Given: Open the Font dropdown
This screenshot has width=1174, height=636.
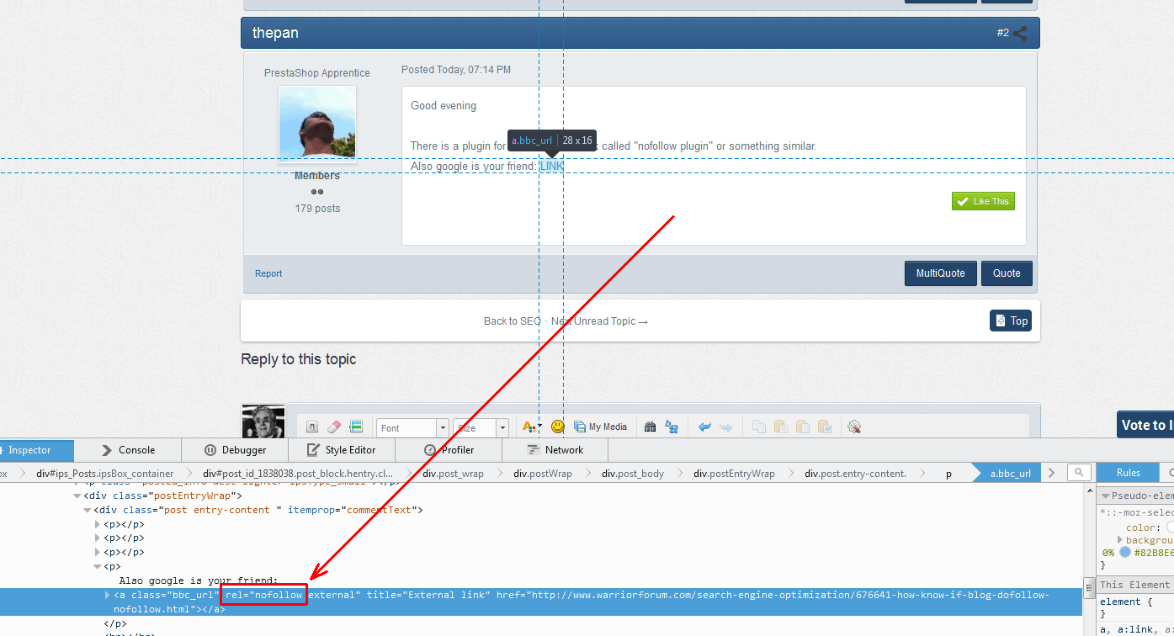Looking at the screenshot, I should 412,428.
